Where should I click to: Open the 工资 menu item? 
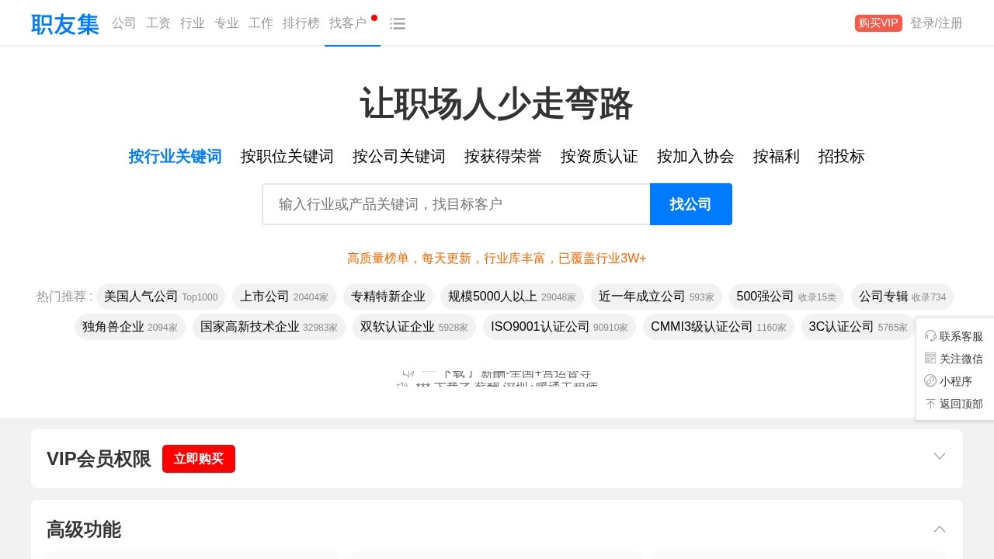[x=158, y=23]
